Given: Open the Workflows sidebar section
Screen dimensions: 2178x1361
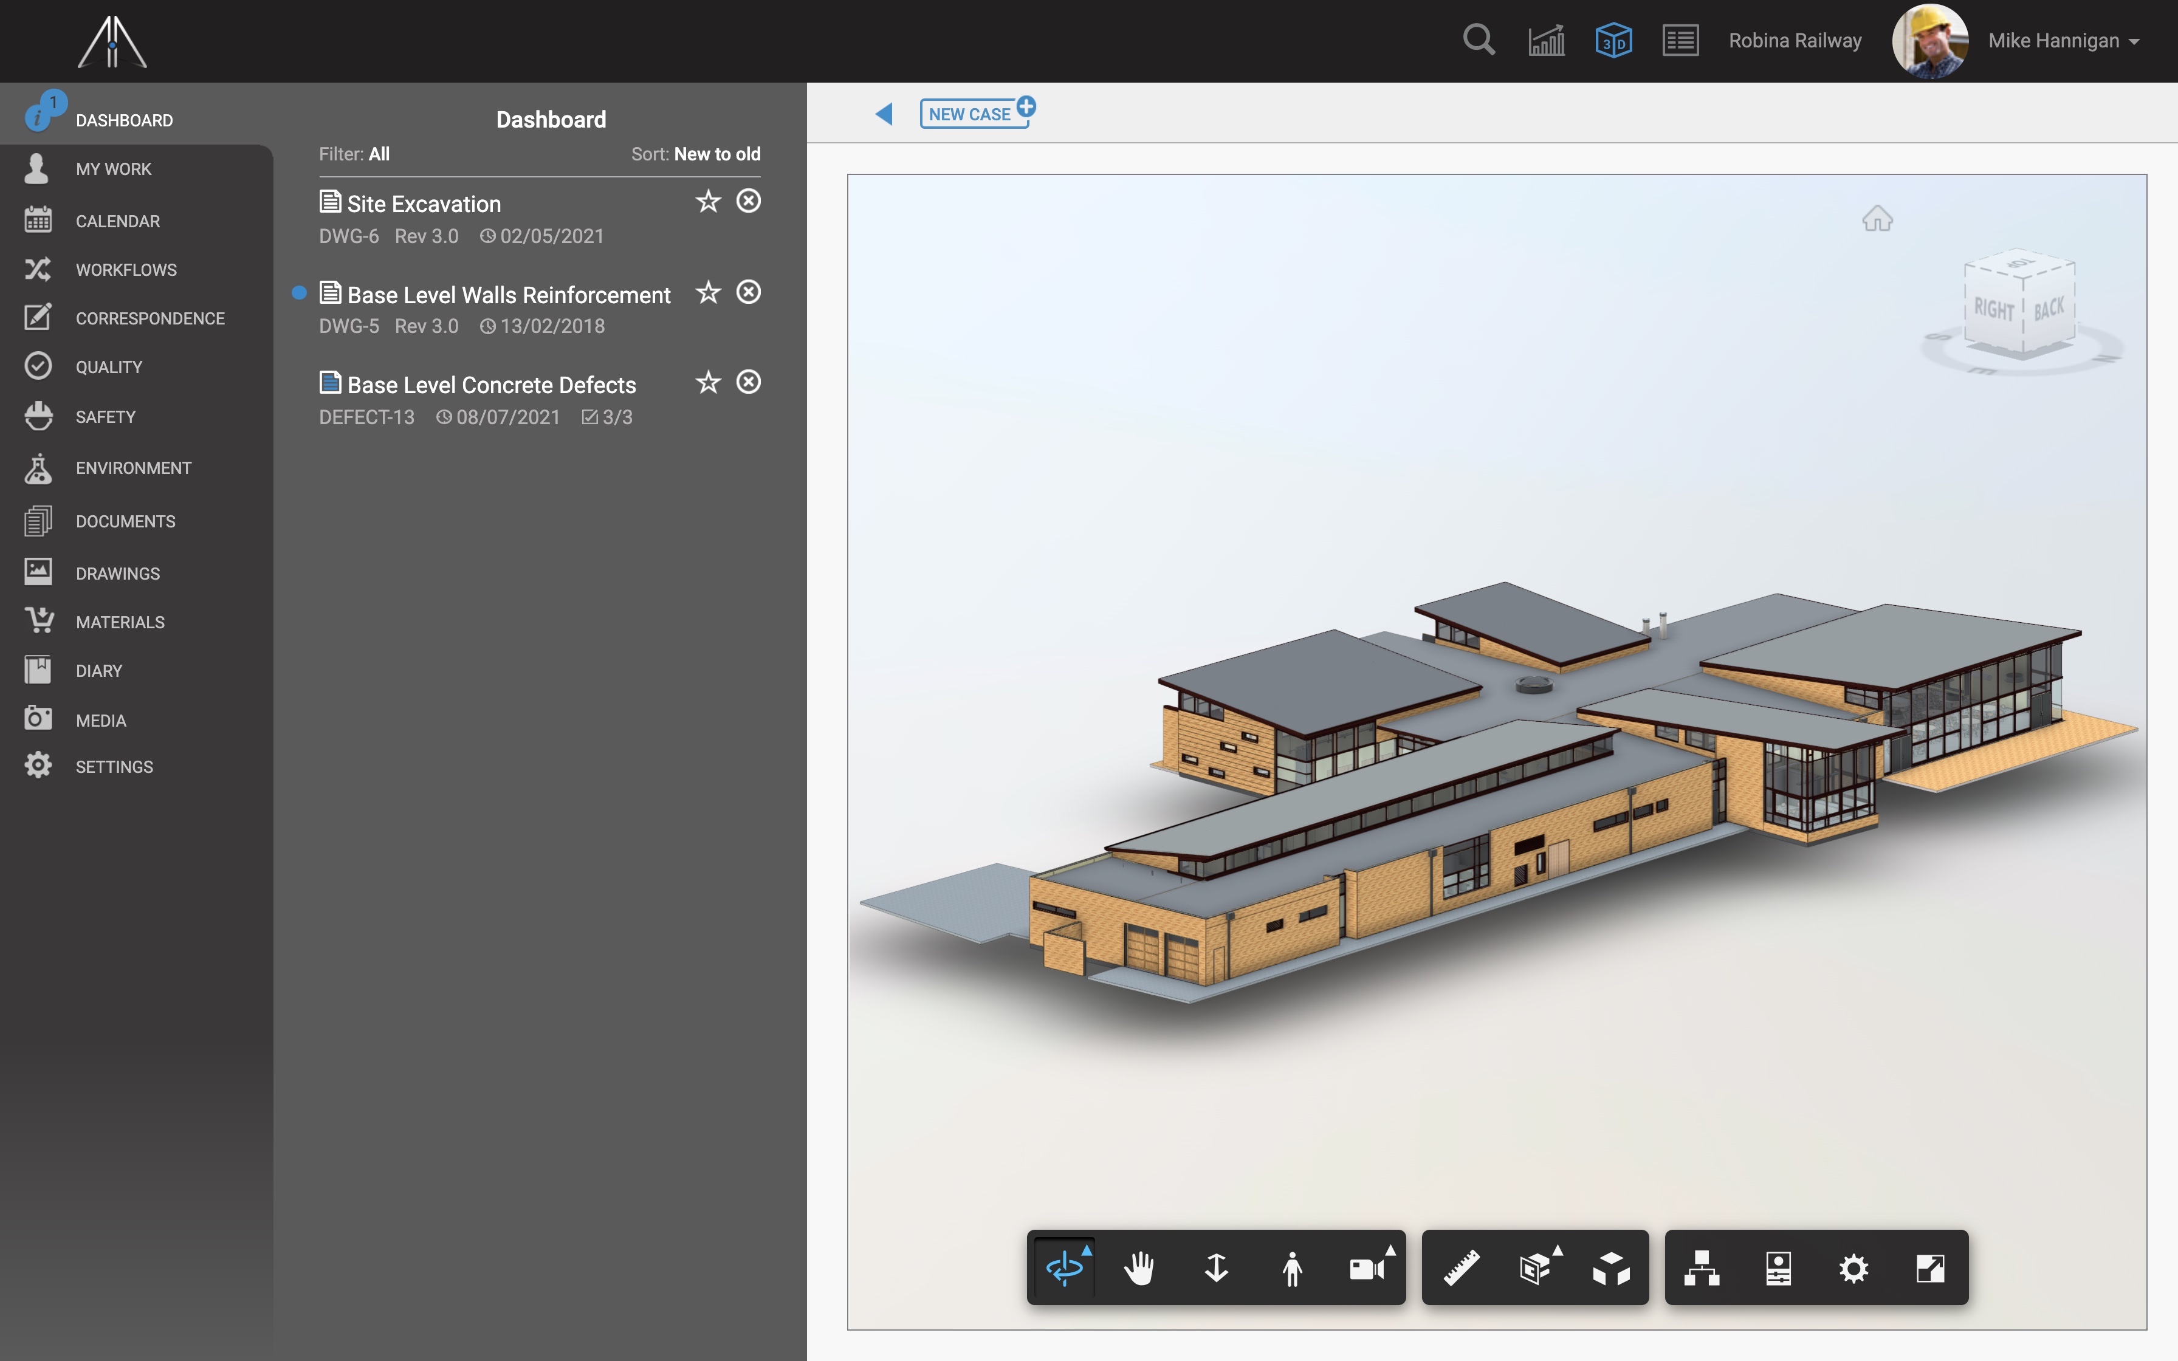Looking at the screenshot, I should 126,270.
